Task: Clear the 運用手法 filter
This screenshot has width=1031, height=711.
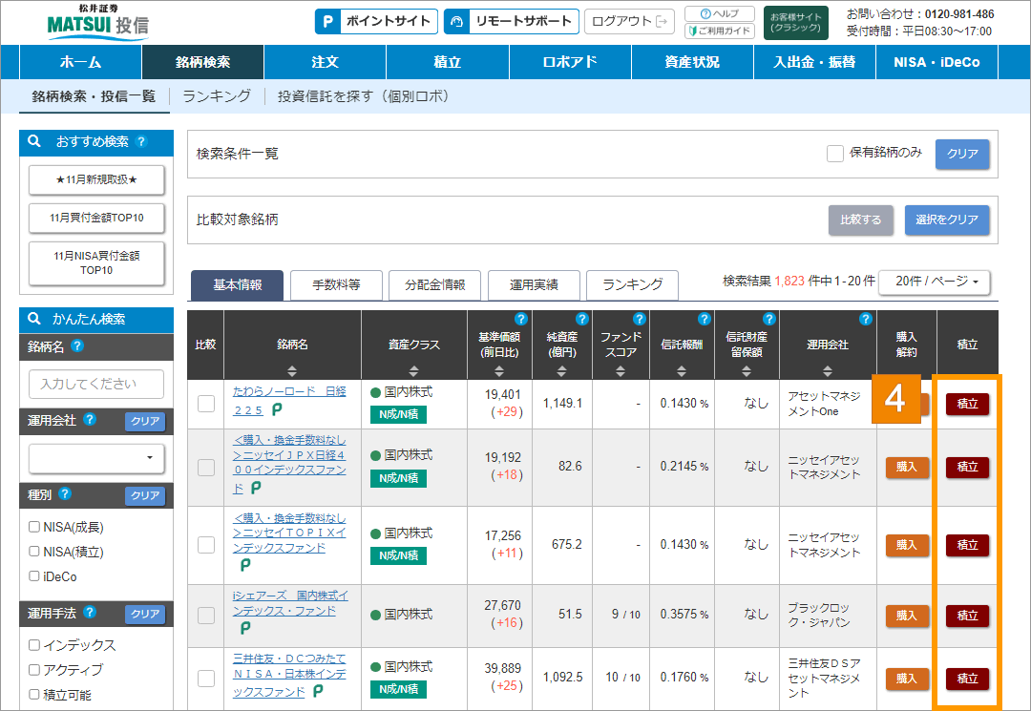Action: [x=145, y=614]
